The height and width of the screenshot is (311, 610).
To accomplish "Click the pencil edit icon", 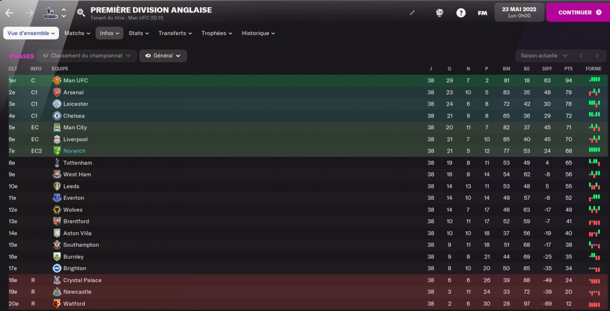I will [412, 13].
